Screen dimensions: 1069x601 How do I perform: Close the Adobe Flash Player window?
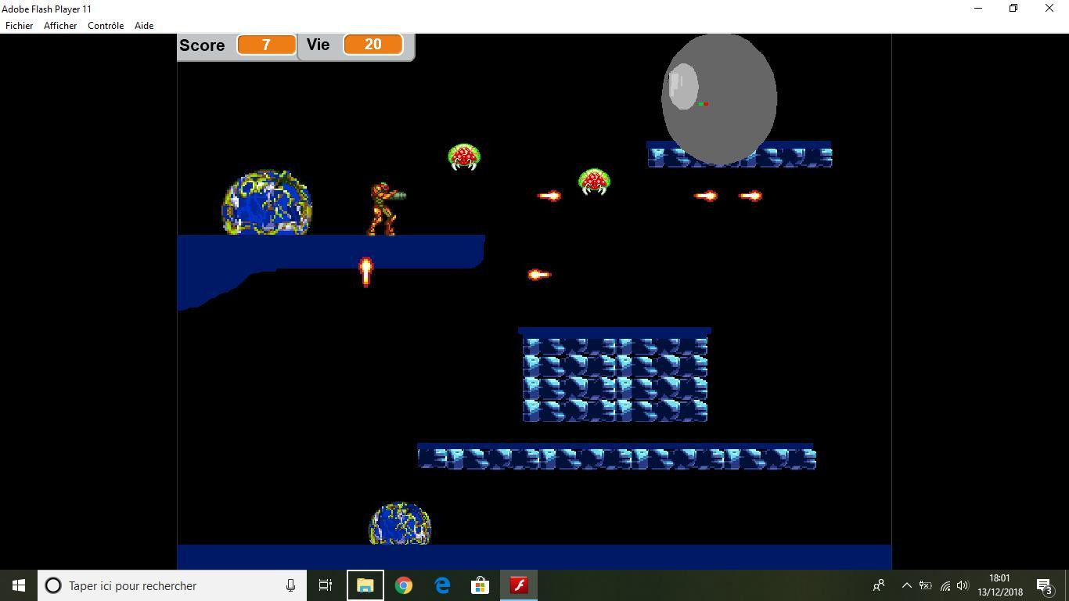click(1049, 9)
